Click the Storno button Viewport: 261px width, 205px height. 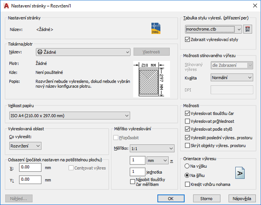tap(206, 198)
